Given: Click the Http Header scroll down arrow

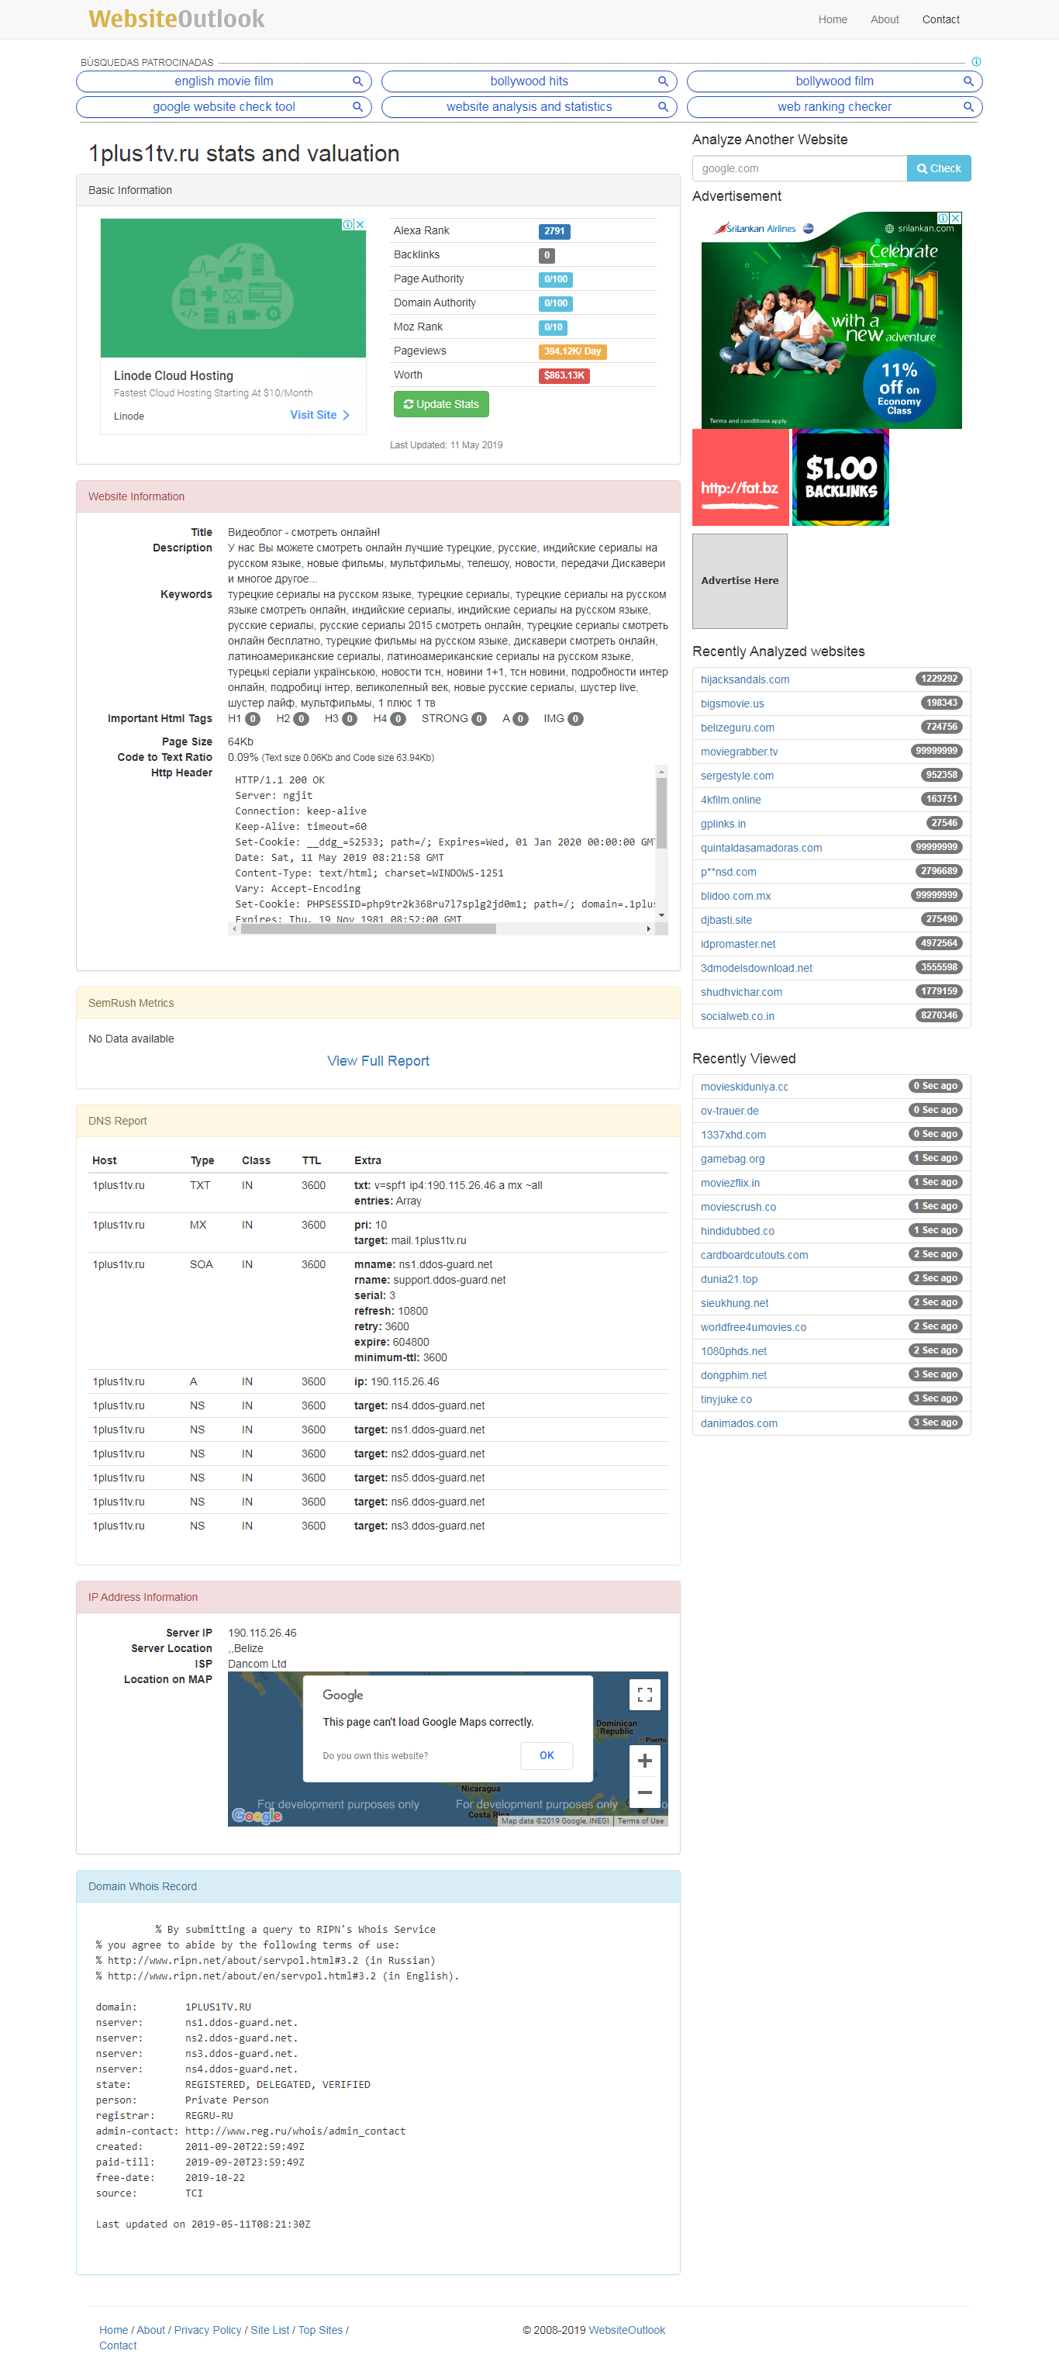Looking at the screenshot, I should pos(661,914).
